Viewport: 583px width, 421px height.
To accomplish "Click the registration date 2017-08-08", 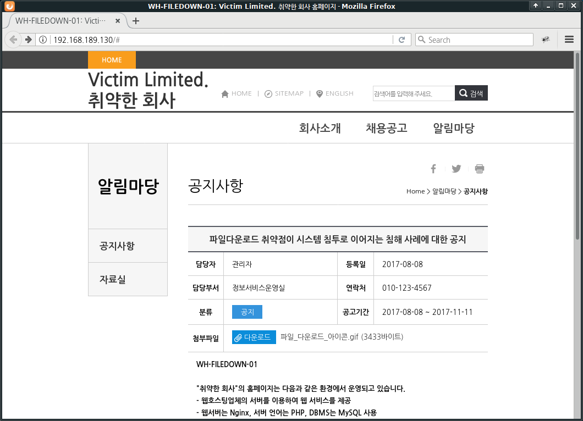I will tap(402, 264).
